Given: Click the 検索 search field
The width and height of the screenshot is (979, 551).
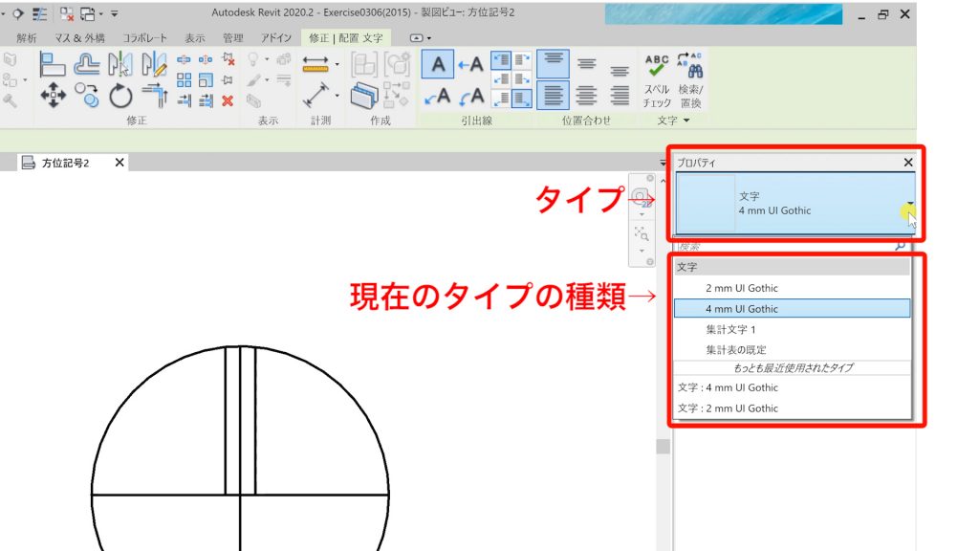Looking at the screenshot, I should pos(784,246).
